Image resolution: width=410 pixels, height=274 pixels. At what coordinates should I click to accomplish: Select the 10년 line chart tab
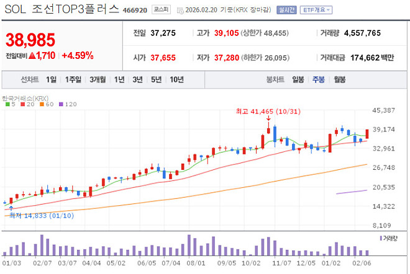pyautogui.click(x=177, y=79)
